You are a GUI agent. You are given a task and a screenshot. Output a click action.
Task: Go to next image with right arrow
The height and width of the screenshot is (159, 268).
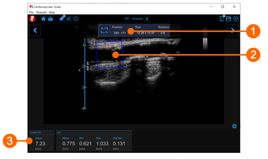coord(233,30)
